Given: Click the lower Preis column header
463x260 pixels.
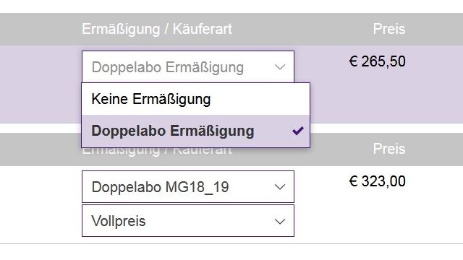Looking at the screenshot, I should click(x=389, y=149).
